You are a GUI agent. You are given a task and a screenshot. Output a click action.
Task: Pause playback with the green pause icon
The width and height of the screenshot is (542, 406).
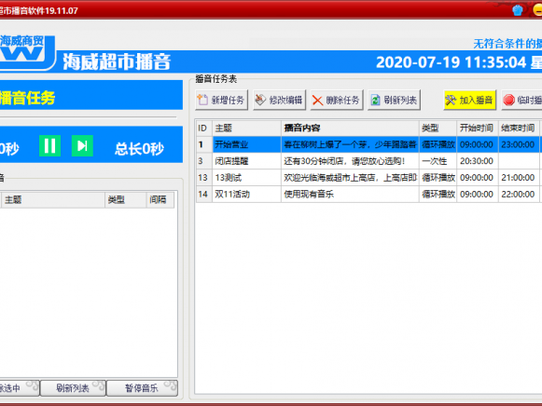point(50,146)
